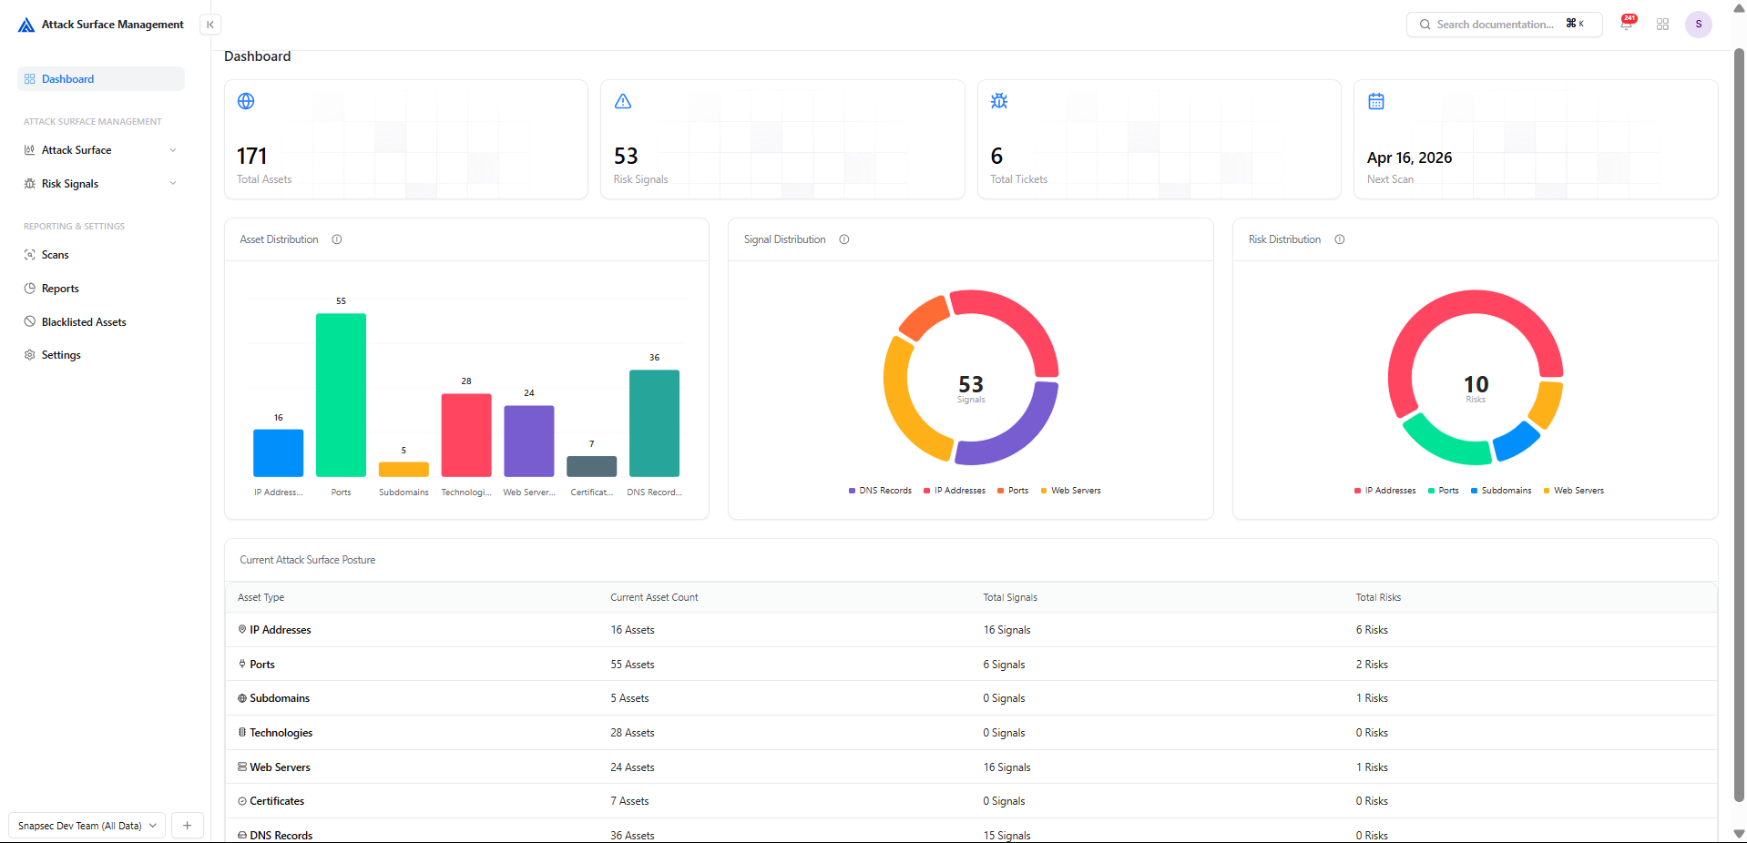This screenshot has width=1747, height=843.
Task: Go to Risk Signals section
Action: 101,184
